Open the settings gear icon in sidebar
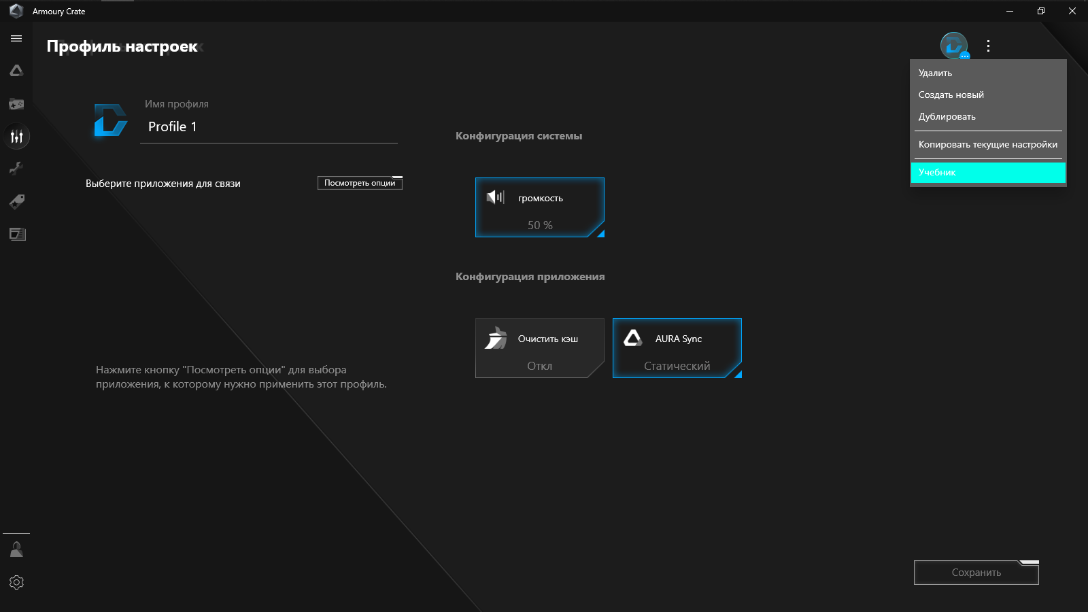Viewport: 1088px width, 612px height. (16, 583)
